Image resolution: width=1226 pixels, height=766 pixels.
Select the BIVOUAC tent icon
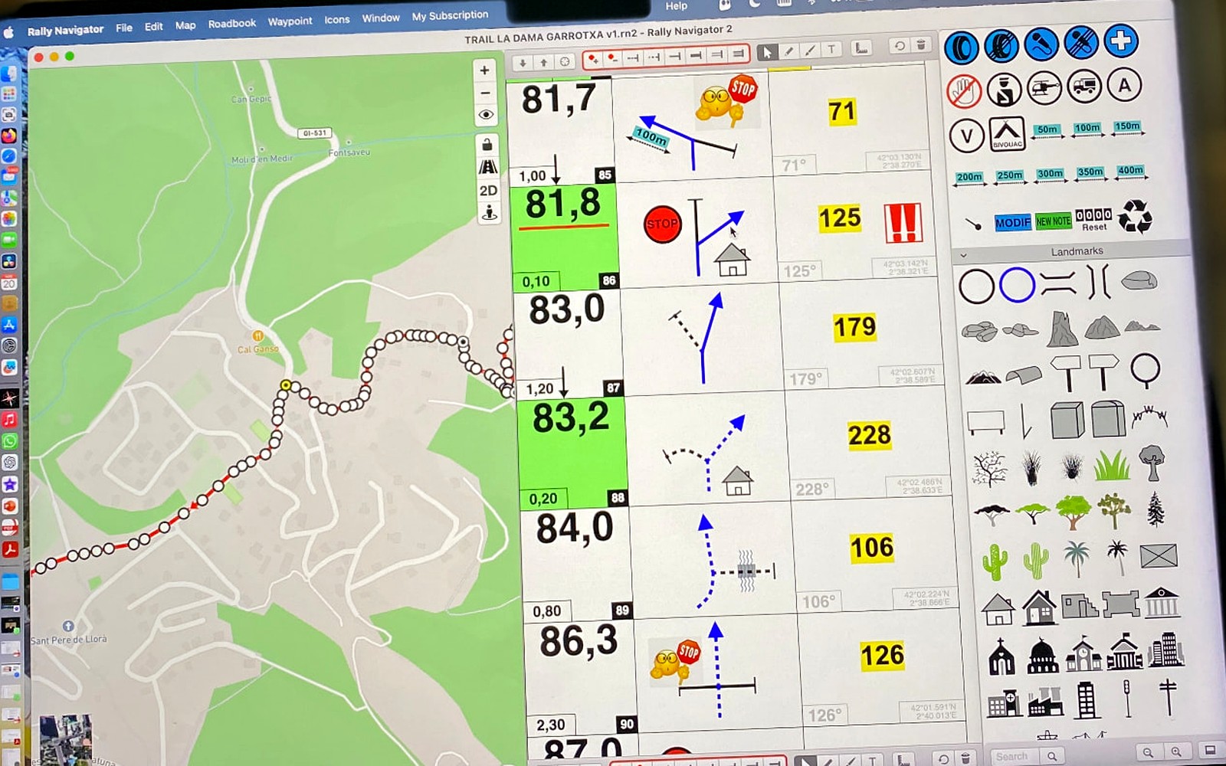[x=1007, y=134]
